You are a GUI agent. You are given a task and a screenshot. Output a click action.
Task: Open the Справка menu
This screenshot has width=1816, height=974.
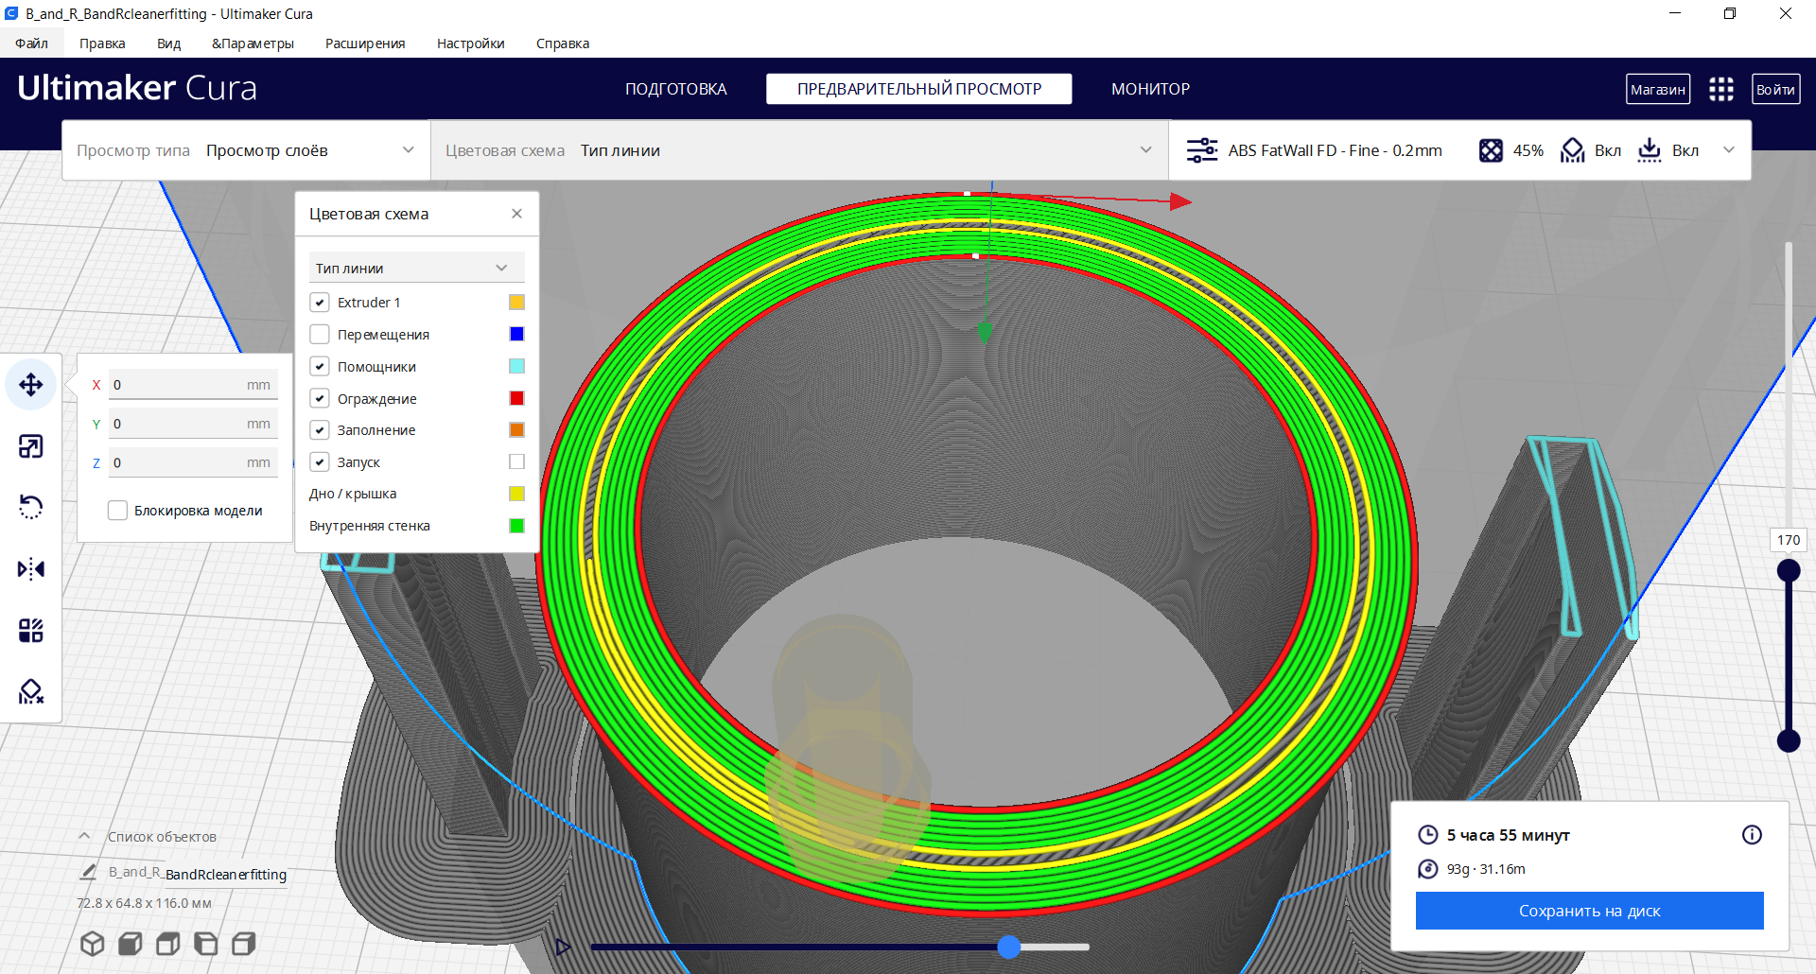[563, 43]
